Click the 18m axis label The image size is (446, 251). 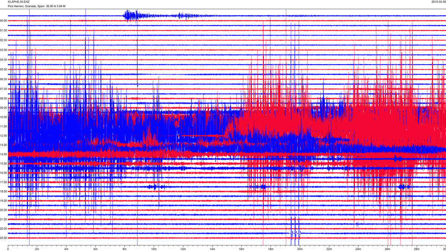click(270, 249)
